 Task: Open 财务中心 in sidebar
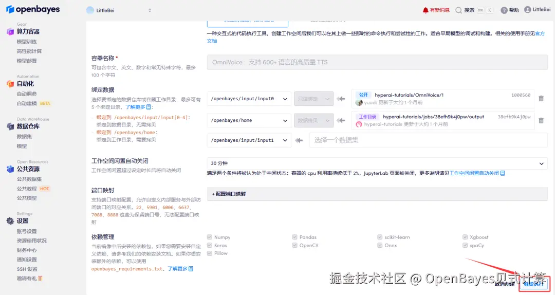27,250
